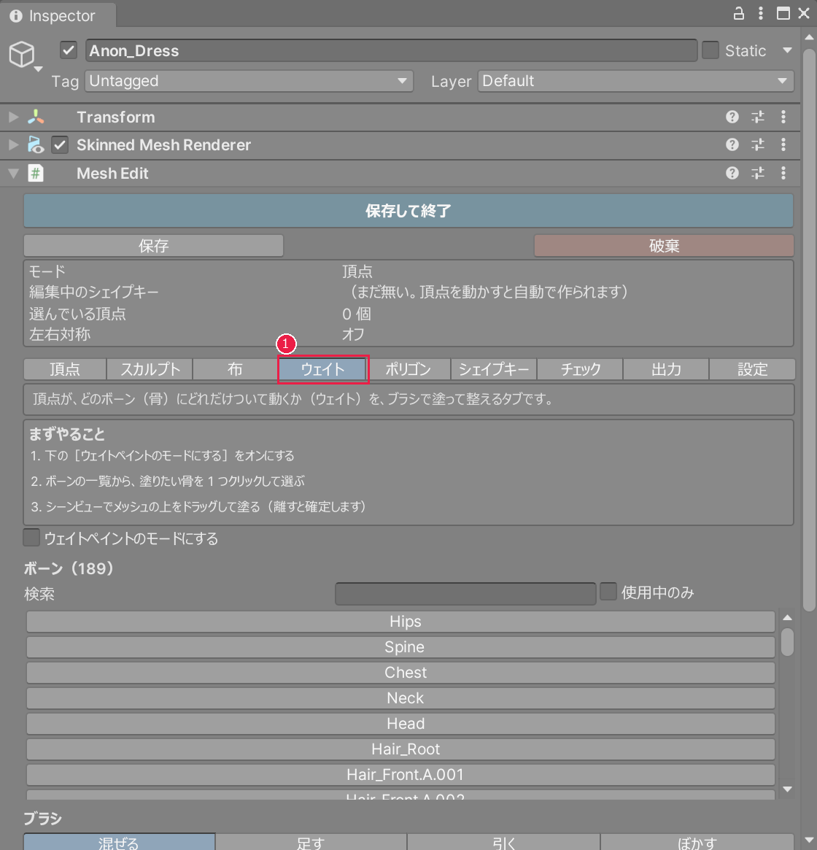Switch to the チェック tab
817x850 pixels.
[580, 369]
